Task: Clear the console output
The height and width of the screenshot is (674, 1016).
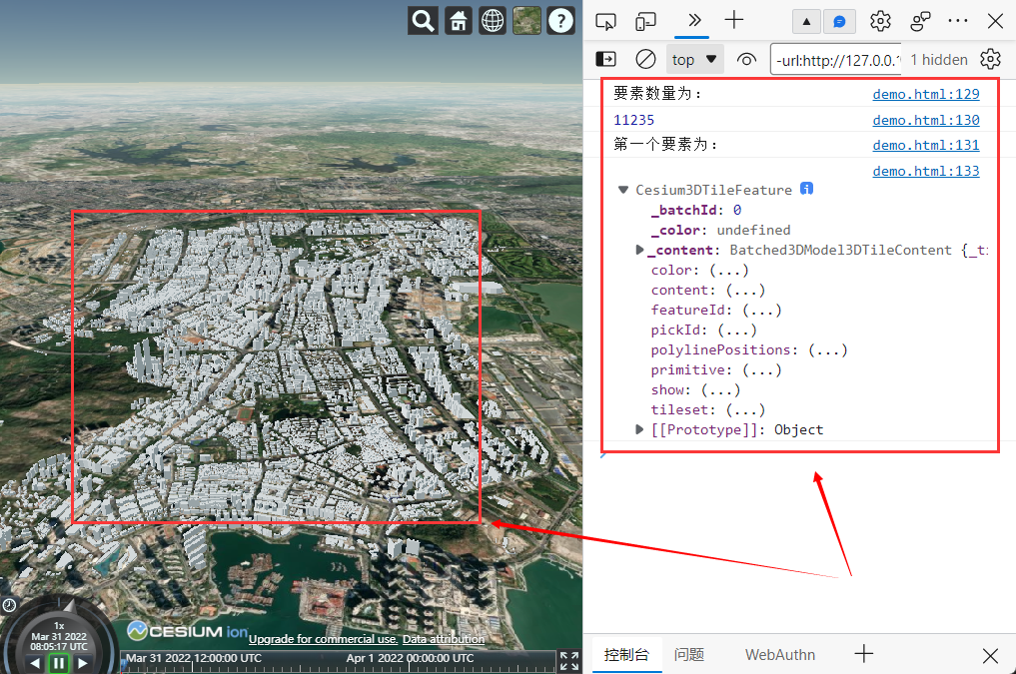Action: click(x=645, y=59)
